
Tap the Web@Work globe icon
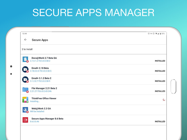coord(25,110)
